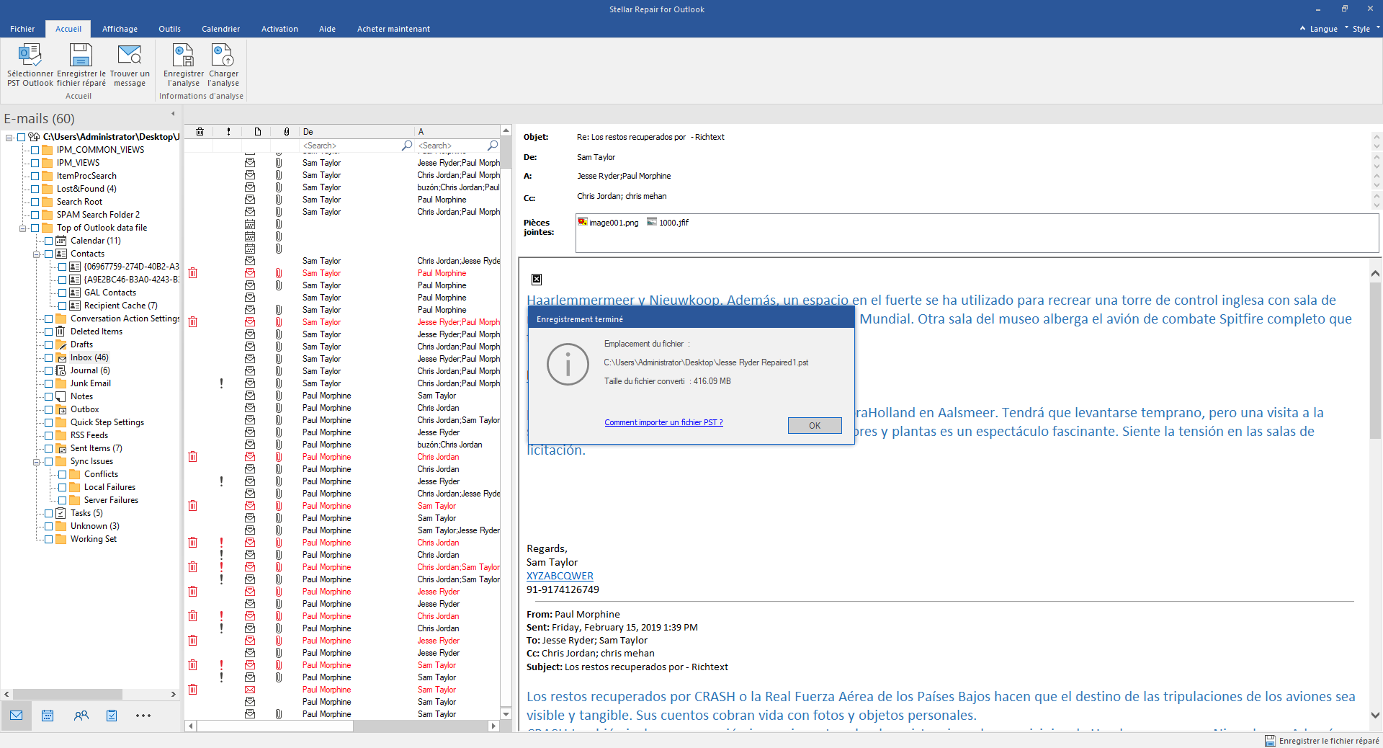Viewport: 1383px width, 748px height.
Task: Click the Enregistrer l'analyse icon
Action: (183, 55)
